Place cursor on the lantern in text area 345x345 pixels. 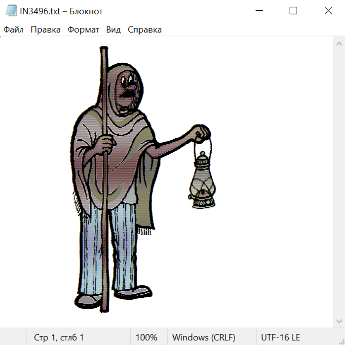[202, 180]
